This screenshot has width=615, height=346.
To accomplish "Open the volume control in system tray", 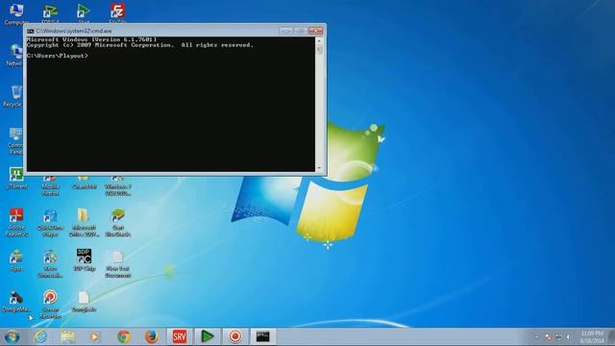I will tap(568, 337).
